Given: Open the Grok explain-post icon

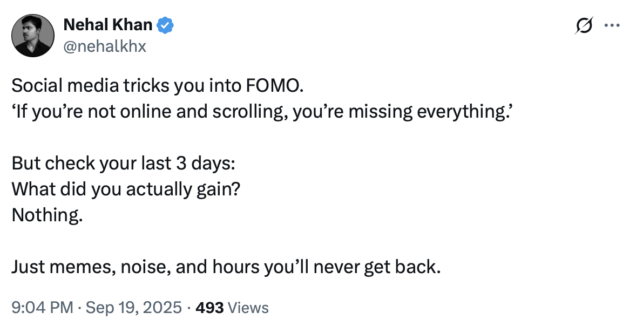Looking at the screenshot, I should pos(585,25).
